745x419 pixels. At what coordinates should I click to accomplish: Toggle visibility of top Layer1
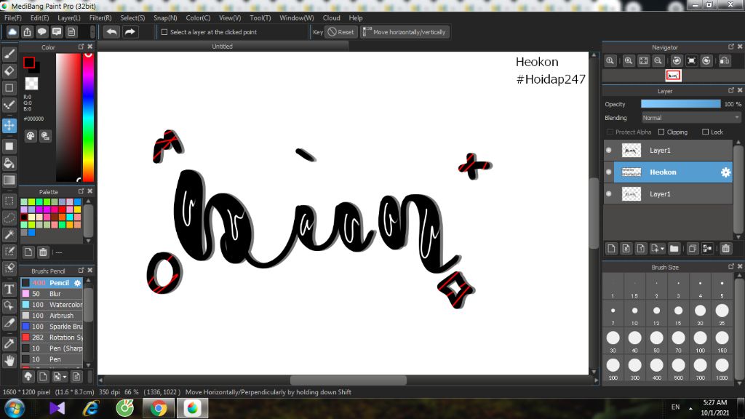[x=609, y=150]
